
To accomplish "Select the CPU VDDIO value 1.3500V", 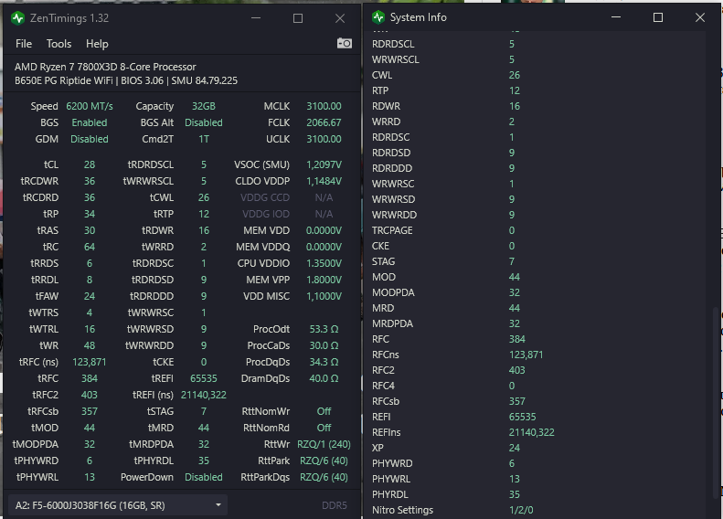I will [x=324, y=263].
